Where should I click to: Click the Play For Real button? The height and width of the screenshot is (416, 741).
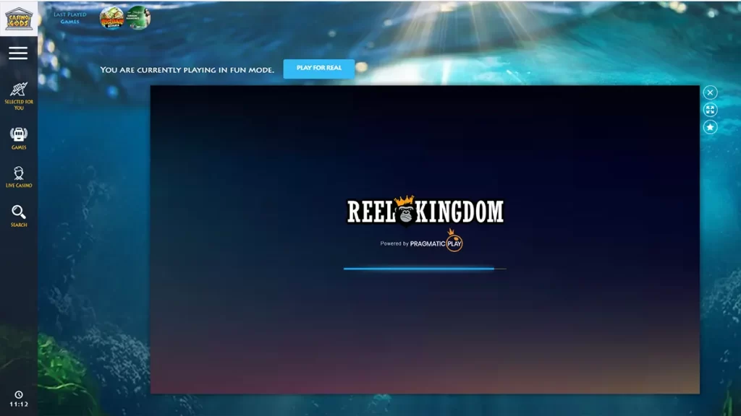click(318, 69)
